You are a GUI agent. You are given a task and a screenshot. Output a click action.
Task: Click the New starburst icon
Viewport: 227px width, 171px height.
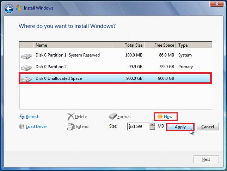(160, 117)
